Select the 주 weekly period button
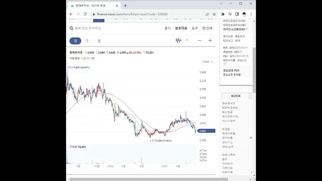The image size is (322, 181). (x=87, y=41)
